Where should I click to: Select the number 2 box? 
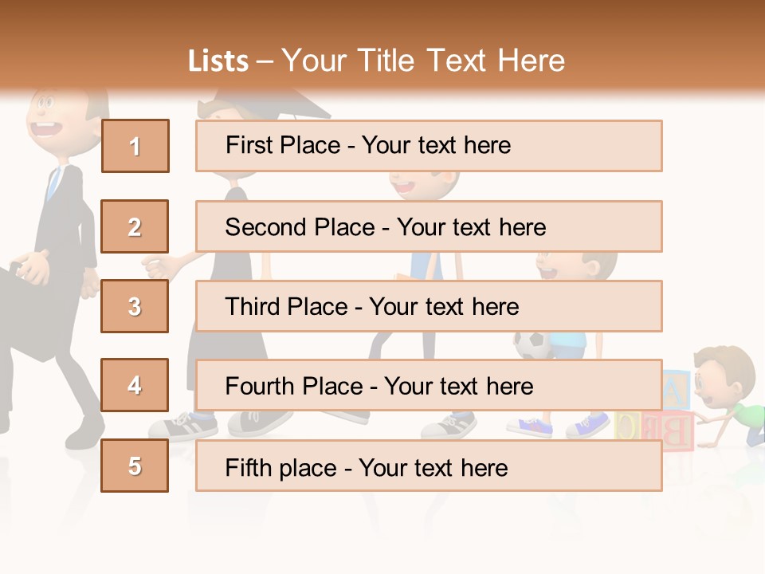tap(135, 226)
